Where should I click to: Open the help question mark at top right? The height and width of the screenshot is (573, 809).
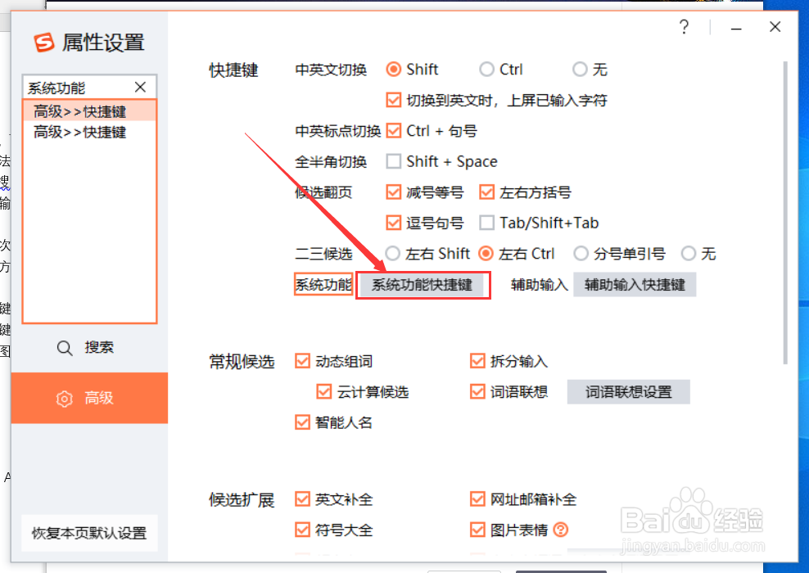pos(685,27)
